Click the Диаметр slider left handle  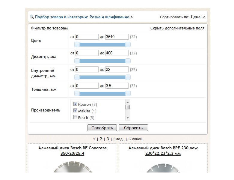77,61
